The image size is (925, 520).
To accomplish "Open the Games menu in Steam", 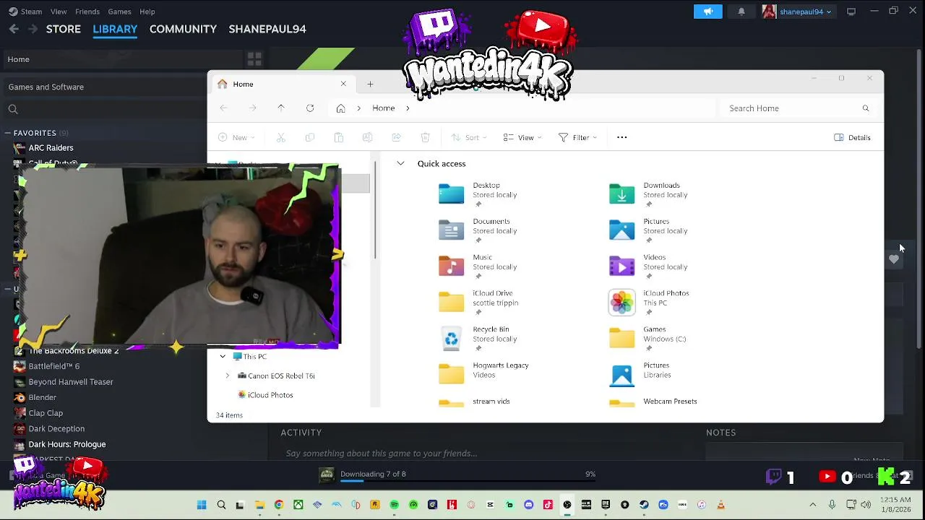I will point(119,12).
